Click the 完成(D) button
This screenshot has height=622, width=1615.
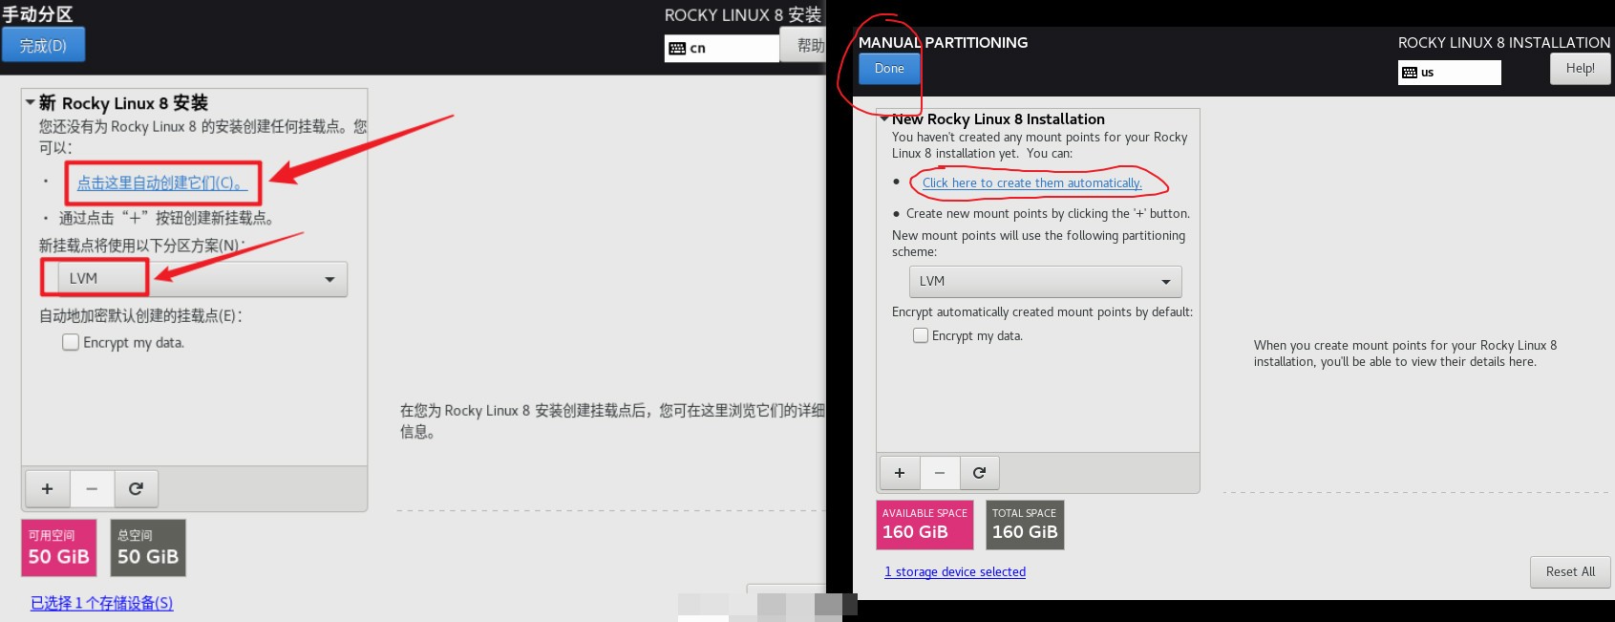click(43, 45)
